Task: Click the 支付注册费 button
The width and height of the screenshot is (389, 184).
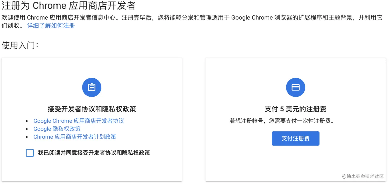Action: pos(296,139)
